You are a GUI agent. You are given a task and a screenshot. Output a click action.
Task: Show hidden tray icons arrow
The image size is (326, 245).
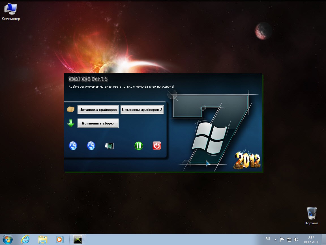(x=275, y=240)
